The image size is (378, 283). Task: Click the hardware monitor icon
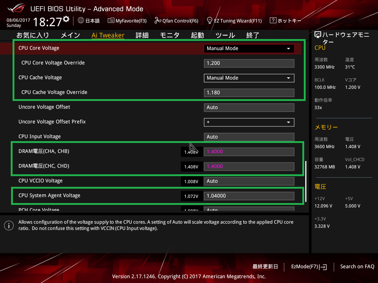tap(318, 35)
